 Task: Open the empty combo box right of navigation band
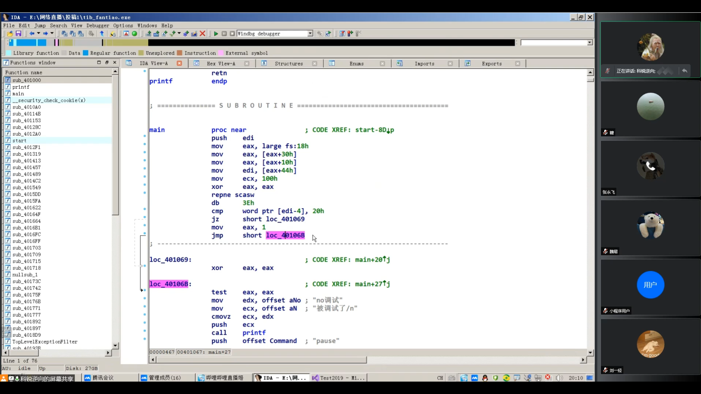point(556,43)
